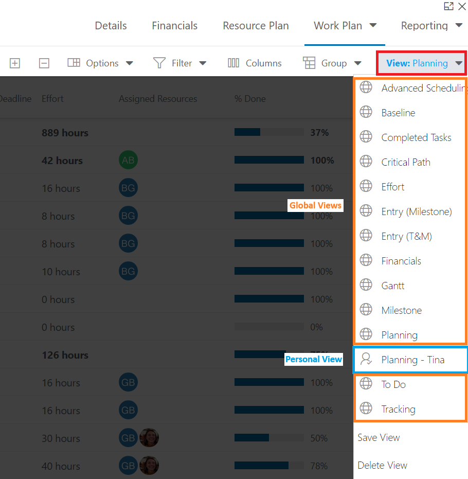Select the Work Plan tab

coord(338,26)
